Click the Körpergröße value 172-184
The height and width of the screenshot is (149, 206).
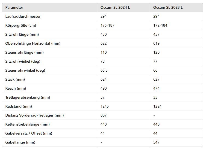[160, 25]
